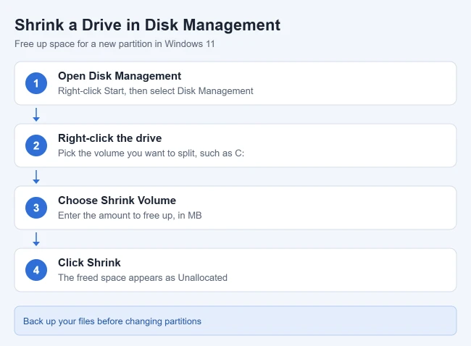
Task: Click the 'Shrink a Drive in Disk Management' heading
Action: (x=148, y=25)
